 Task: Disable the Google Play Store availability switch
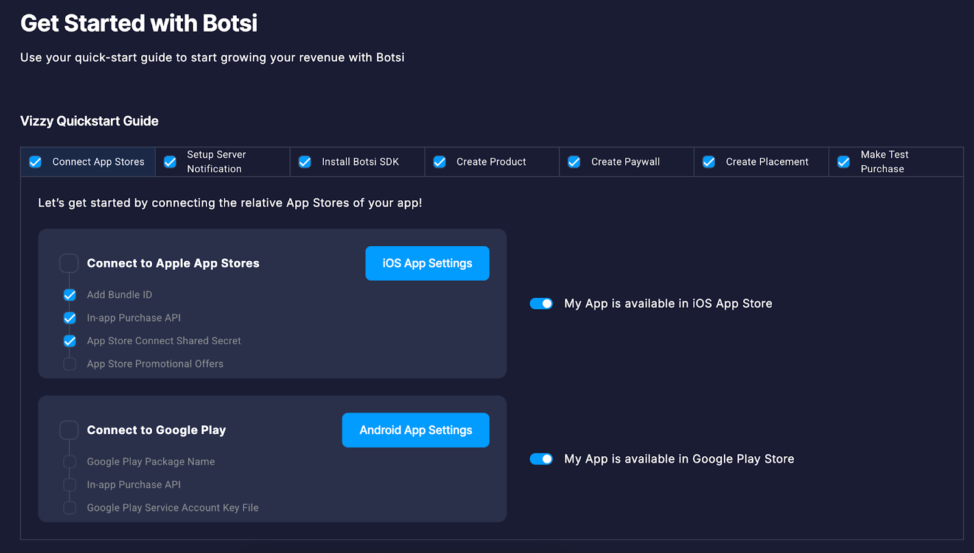[x=541, y=459]
